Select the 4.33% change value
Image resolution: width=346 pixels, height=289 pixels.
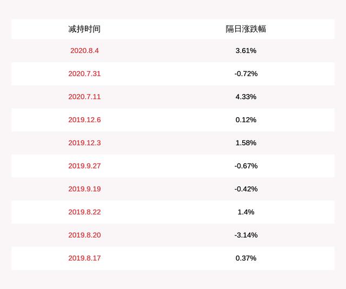(x=246, y=97)
